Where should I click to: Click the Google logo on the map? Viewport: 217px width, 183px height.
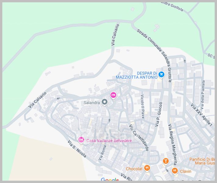(110, 179)
